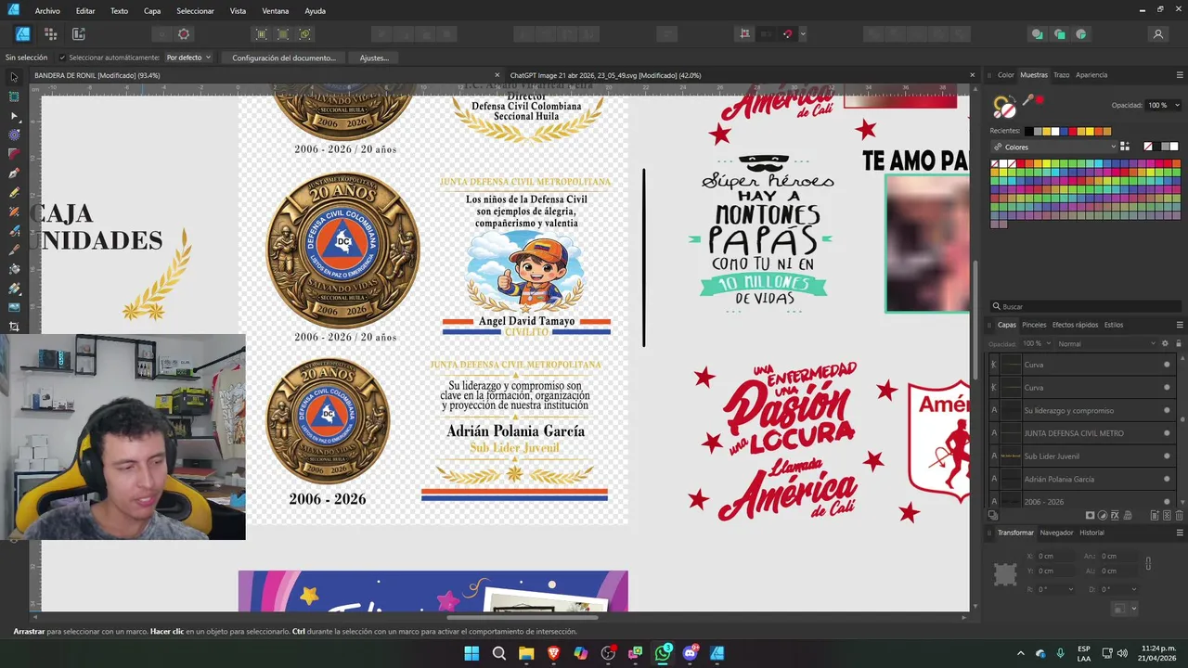Open the Capas panel options menu
The width and height of the screenshot is (1188, 668).
click(x=1180, y=325)
